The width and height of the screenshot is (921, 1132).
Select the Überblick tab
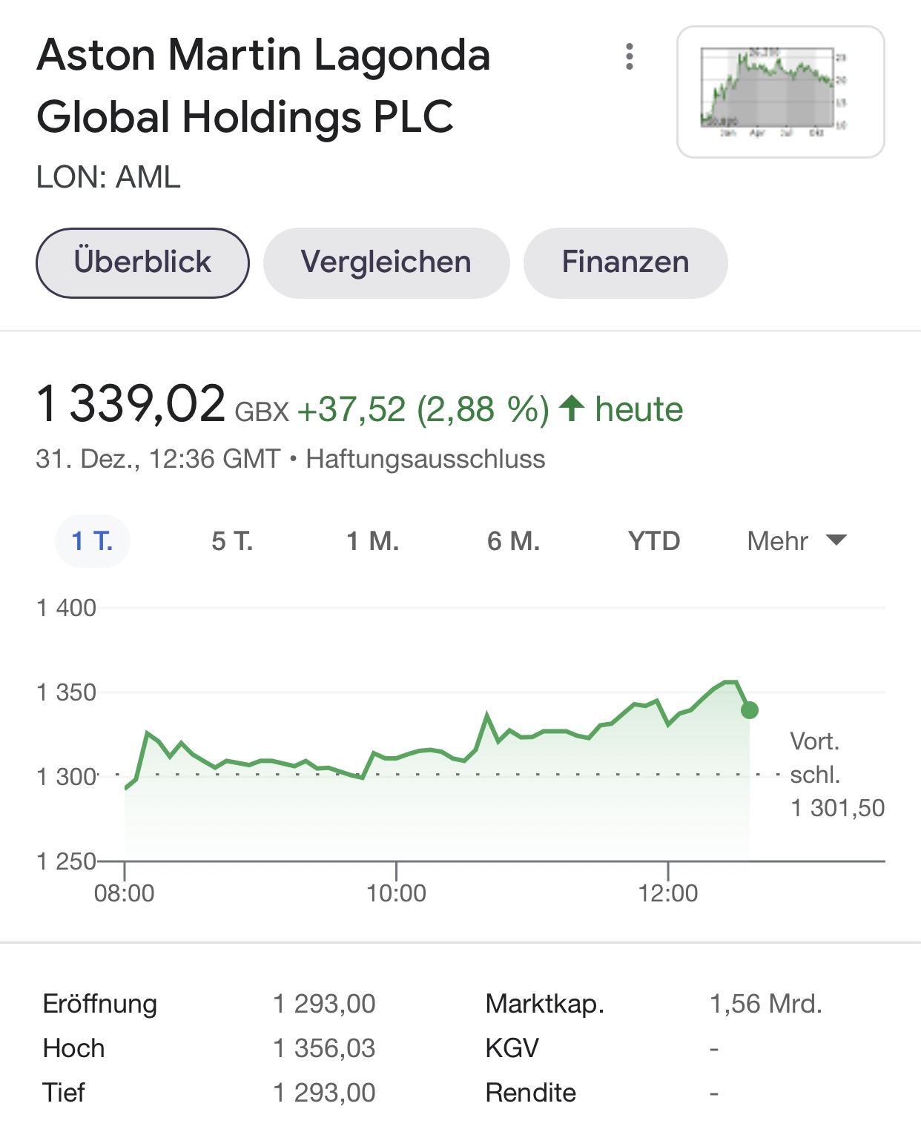(x=142, y=262)
